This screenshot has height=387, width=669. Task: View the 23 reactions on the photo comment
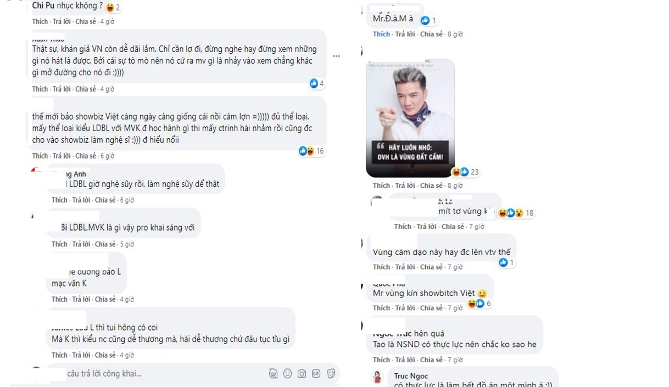point(465,172)
